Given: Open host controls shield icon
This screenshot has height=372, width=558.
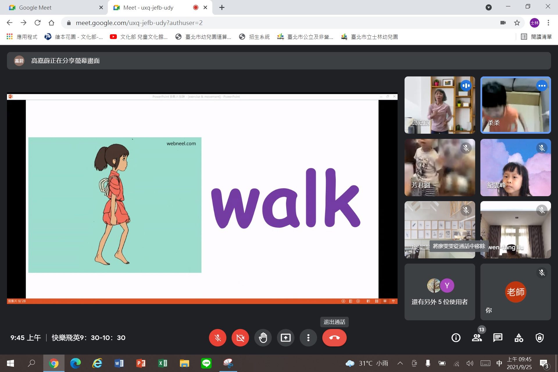Looking at the screenshot, I should tap(540, 338).
